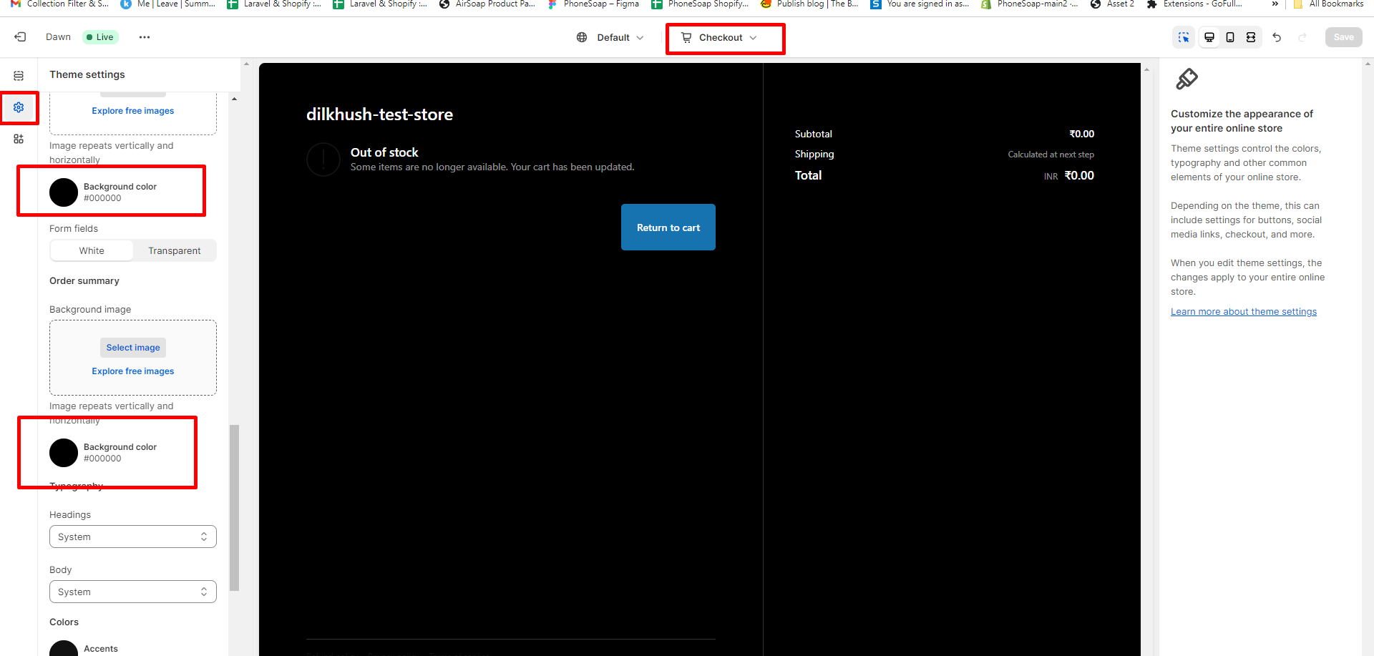Viewport: 1374px width, 656px height.
Task: Open the Headings font System dropdown
Action: click(x=133, y=537)
